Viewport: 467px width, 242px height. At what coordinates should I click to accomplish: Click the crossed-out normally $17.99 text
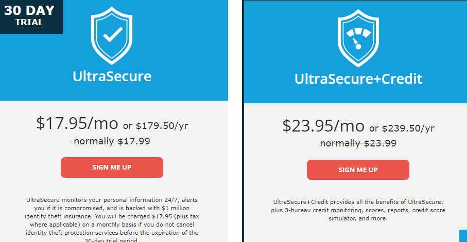click(112, 141)
